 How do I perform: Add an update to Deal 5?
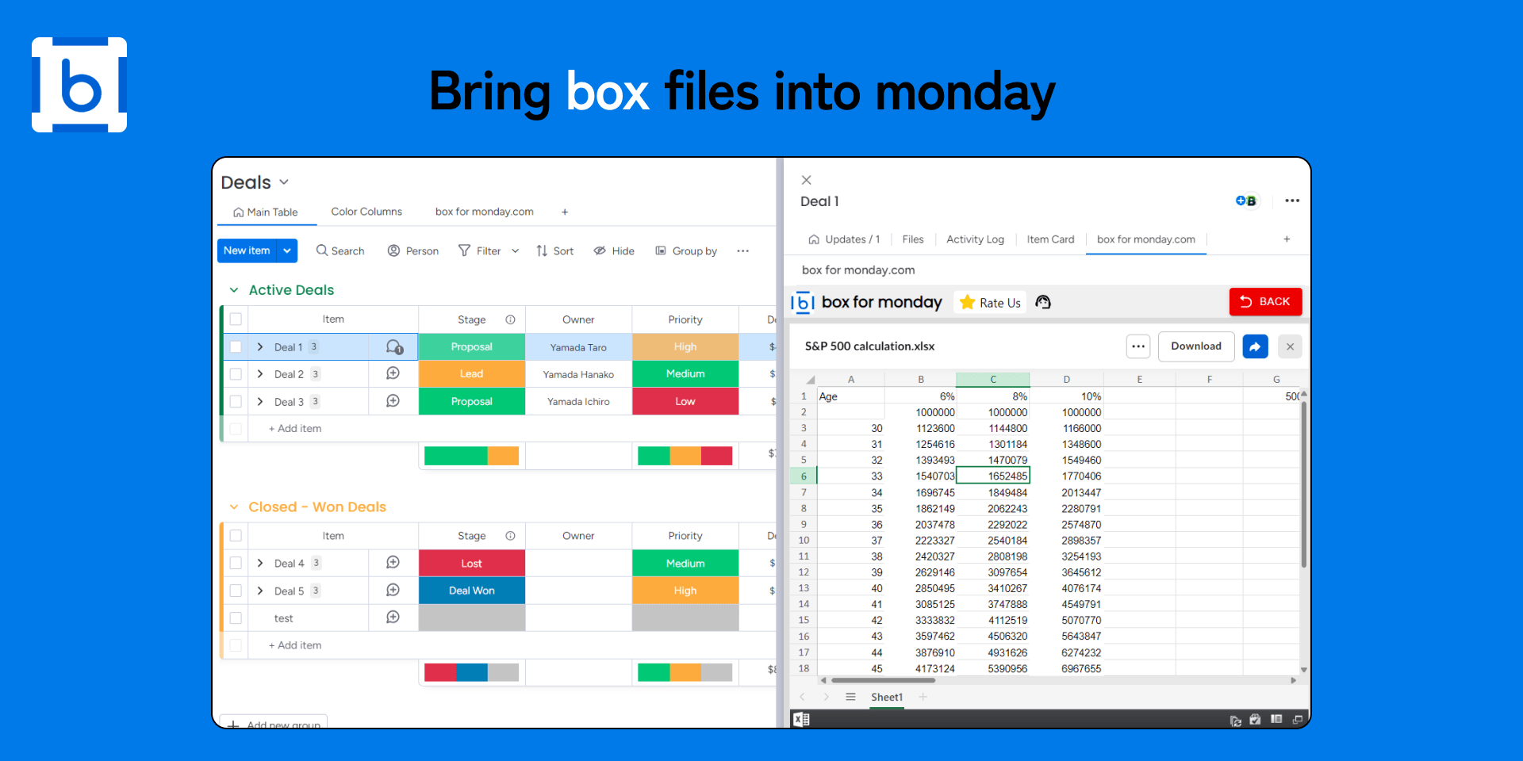(x=393, y=591)
